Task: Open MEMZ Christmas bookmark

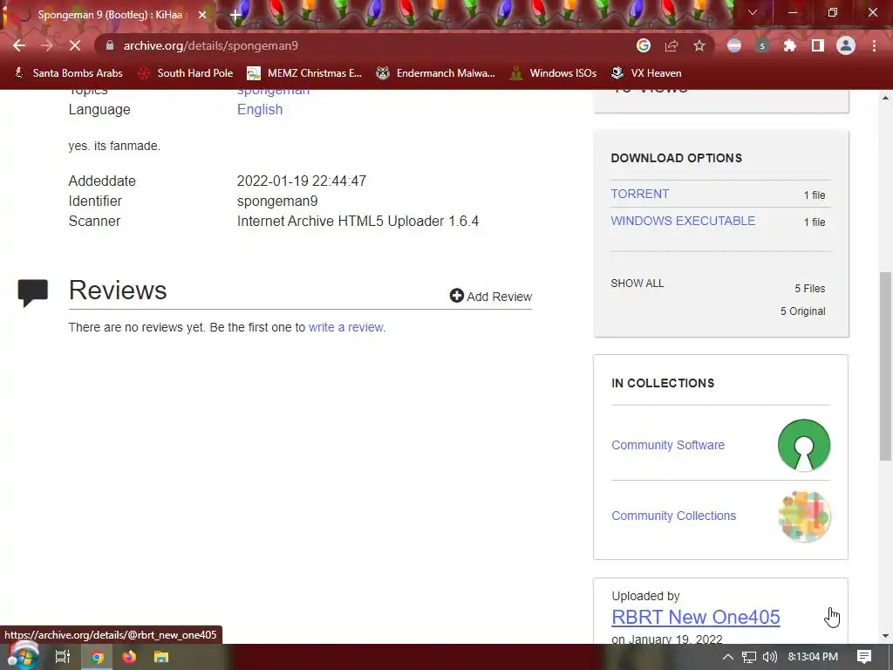Action: (304, 73)
